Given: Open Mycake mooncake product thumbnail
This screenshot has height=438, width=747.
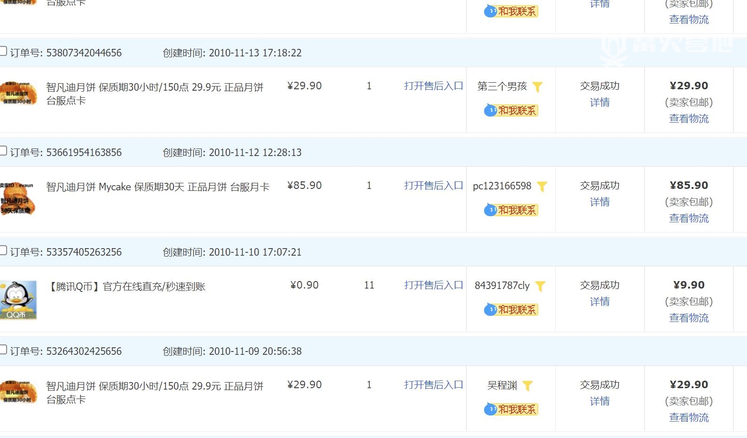Looking at the screenshot, I should pos(18,198).
